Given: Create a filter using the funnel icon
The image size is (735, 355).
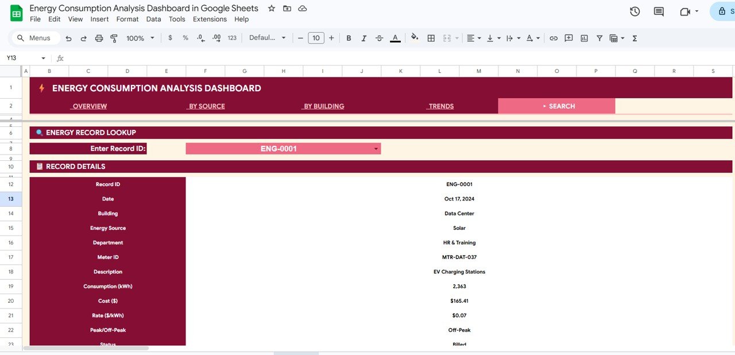Looking at the screenshot, I should 599,38.
